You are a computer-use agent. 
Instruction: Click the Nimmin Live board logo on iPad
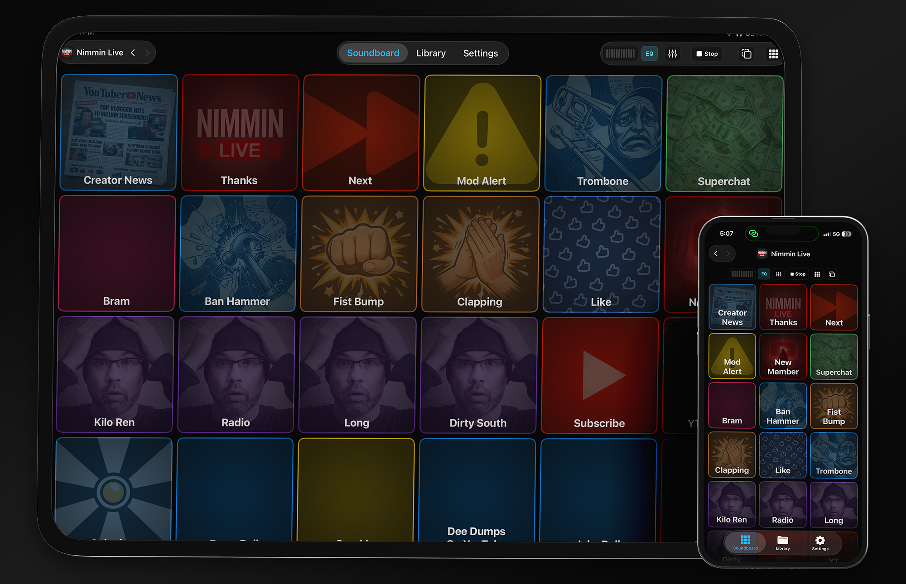[67, 53]
